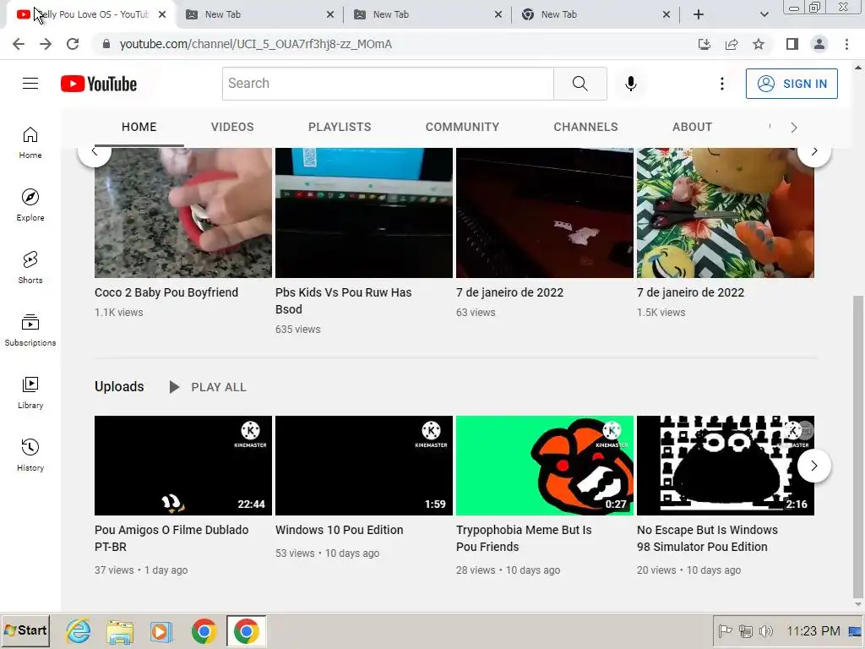This screenshot has height=649, width=865.
Task: Click the YouTube logo
Action: point(99,84)
